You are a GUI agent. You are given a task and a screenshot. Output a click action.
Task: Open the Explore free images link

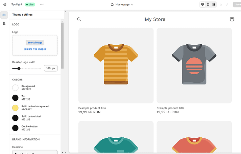point(35,49)
